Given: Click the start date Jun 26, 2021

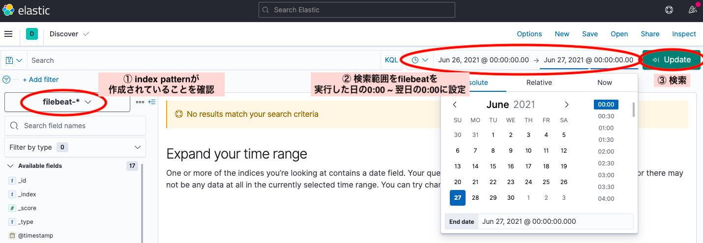Looking at the screenshot, I should pyautogui.click(x=484, y=60).
